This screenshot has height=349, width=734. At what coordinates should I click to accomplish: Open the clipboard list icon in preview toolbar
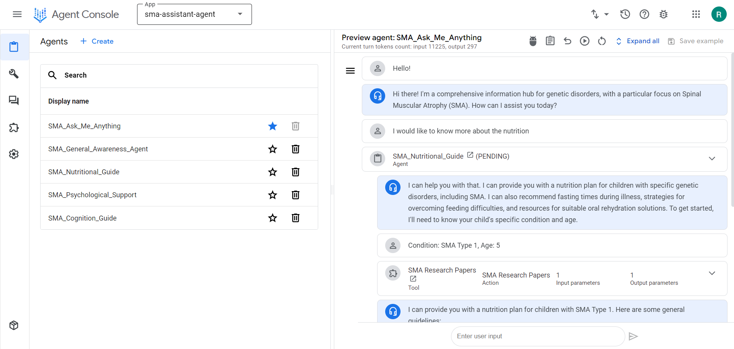pos(550,41)
